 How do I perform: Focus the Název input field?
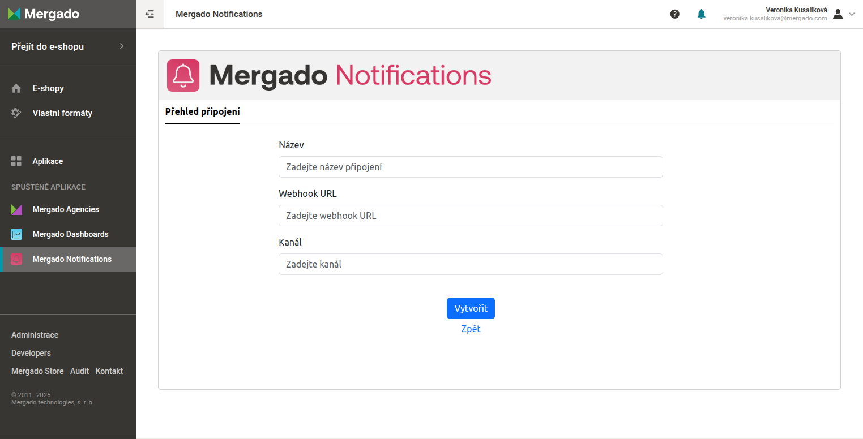coord(471,167)
